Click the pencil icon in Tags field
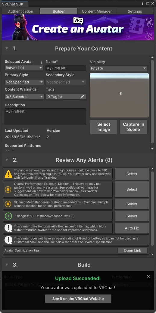156x313 pixels. click(x=82, y=97)
